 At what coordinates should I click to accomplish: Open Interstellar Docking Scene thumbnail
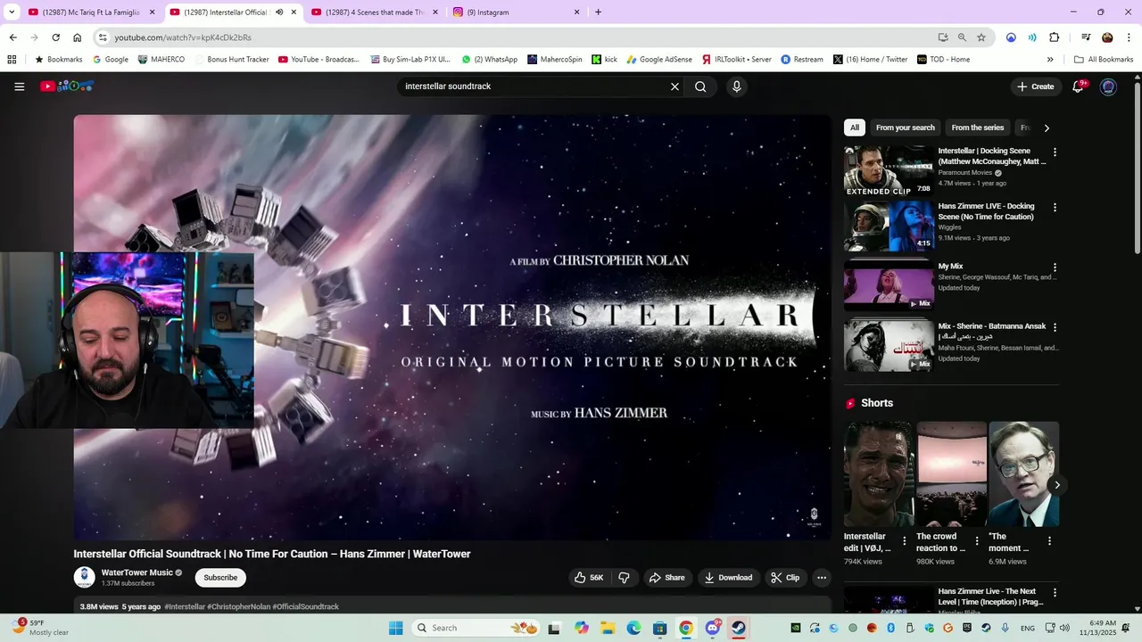(889, 170)
